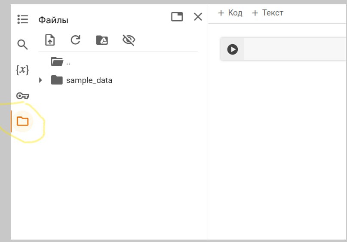Refresh the file browser listing

click(76, 40)
